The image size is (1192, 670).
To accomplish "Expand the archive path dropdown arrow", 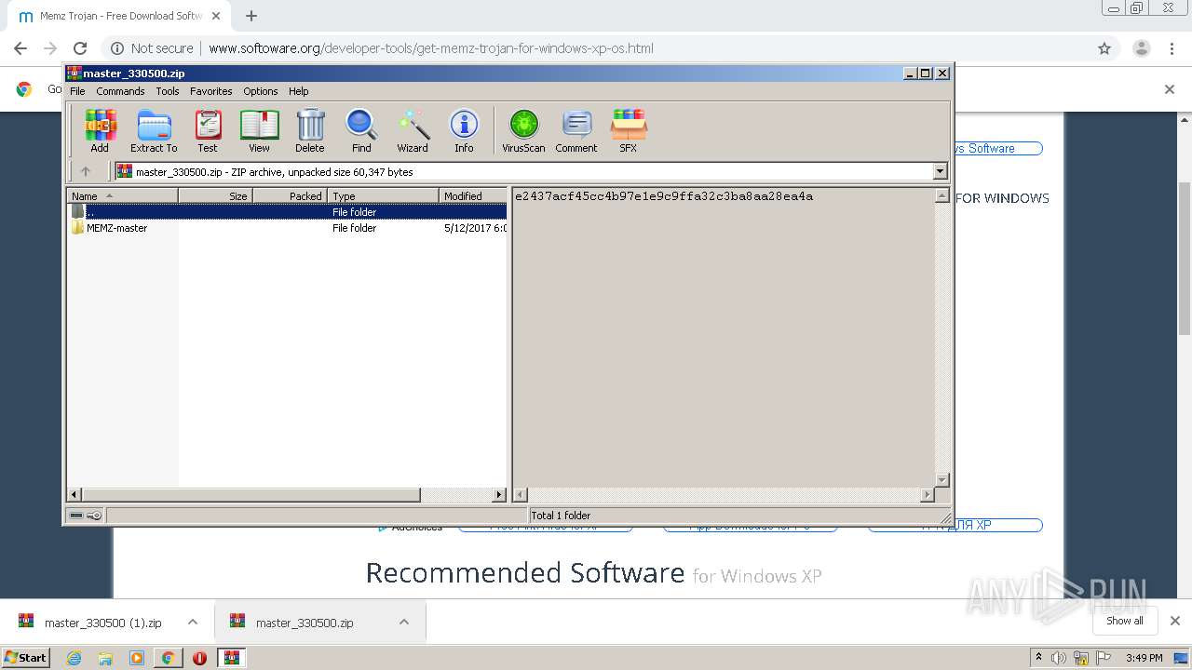I will (940, 171).
